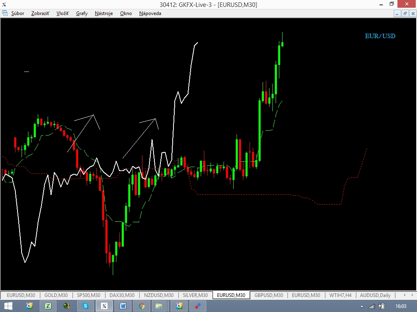417x312 pixels.
Task: Open the Nástroje menu
Action: 104,13
